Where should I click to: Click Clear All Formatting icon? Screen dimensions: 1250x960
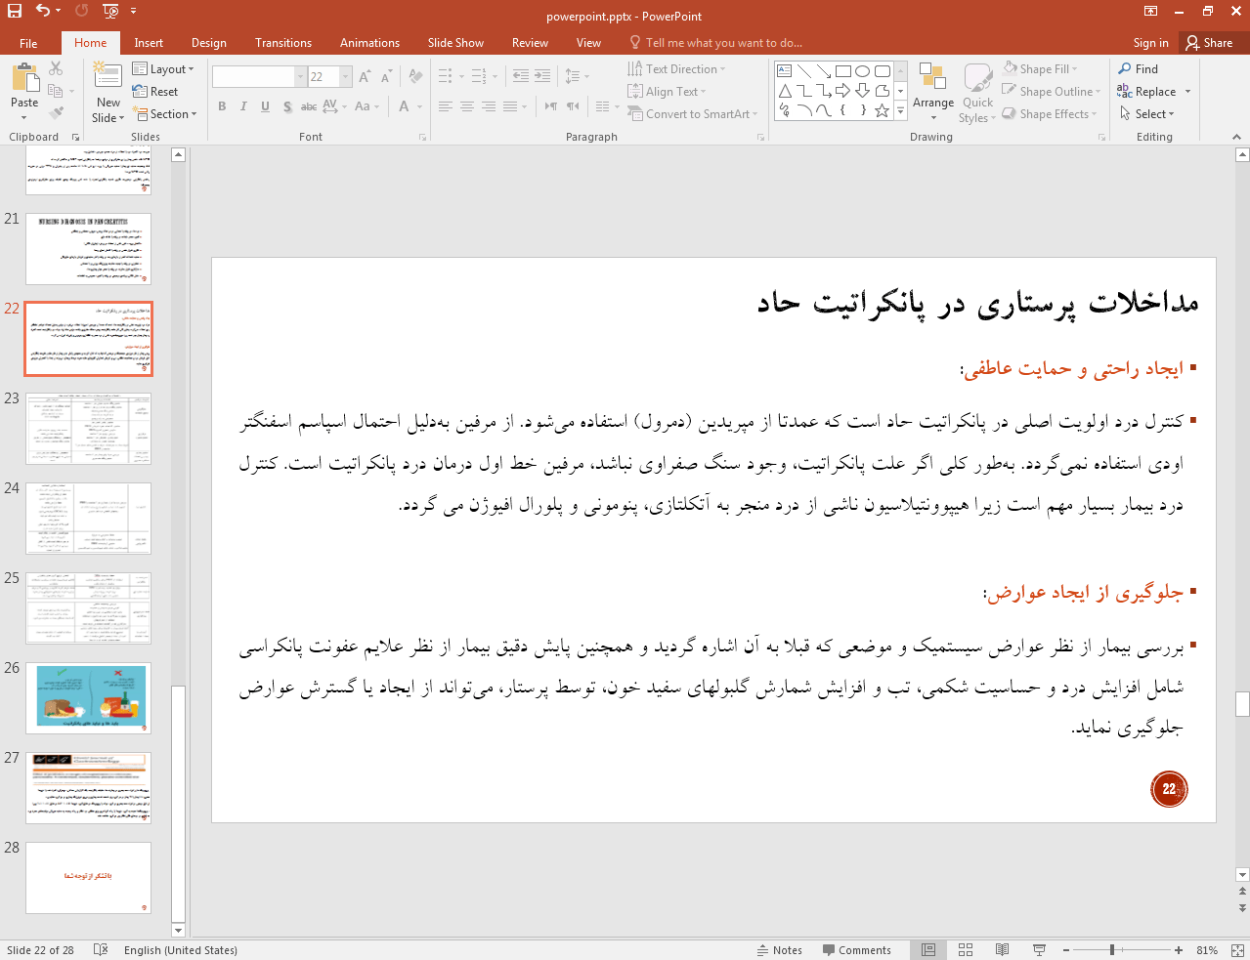coord(415,76)
